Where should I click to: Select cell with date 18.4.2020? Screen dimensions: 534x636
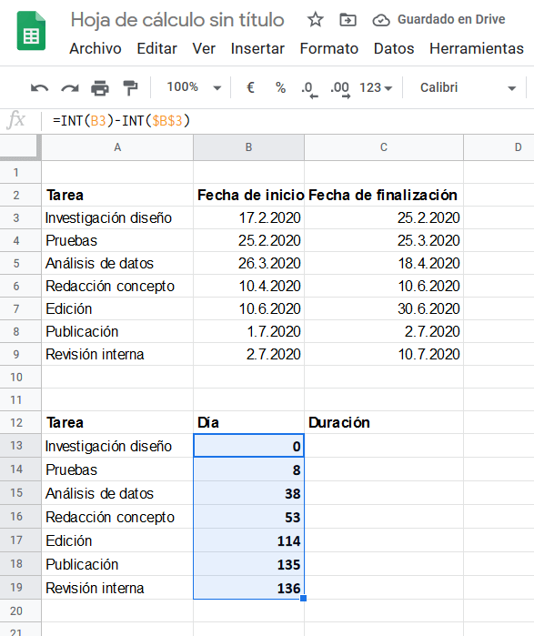coord(384,263)
